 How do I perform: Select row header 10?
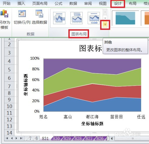[9, 106]
